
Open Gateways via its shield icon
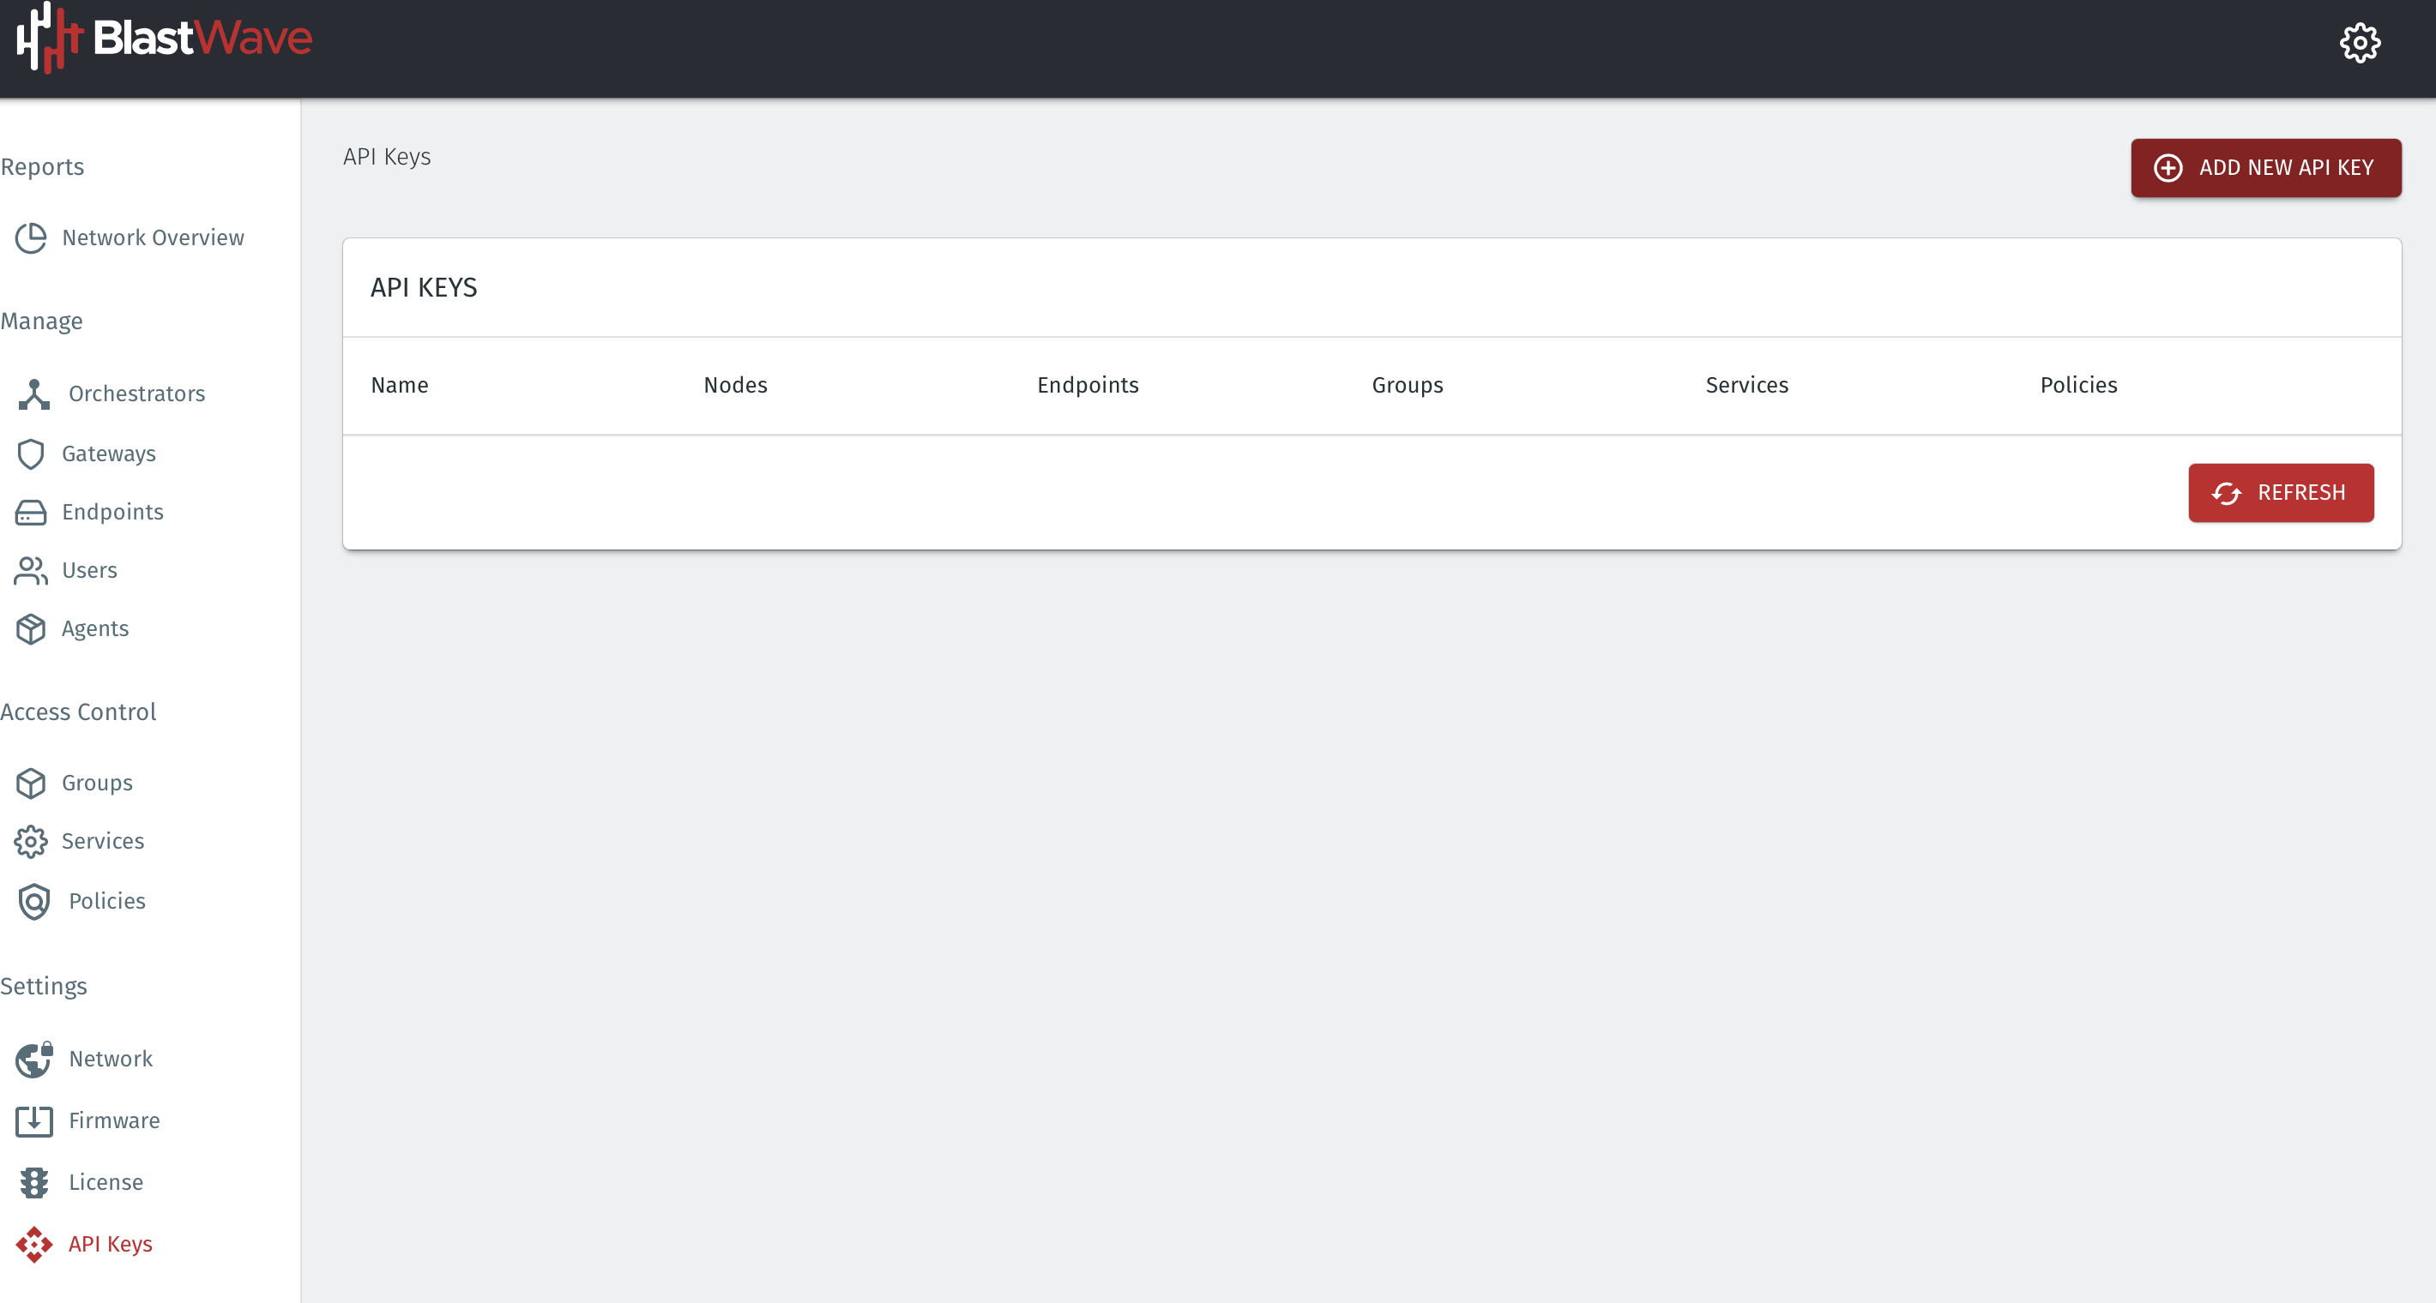pos(31,453)
